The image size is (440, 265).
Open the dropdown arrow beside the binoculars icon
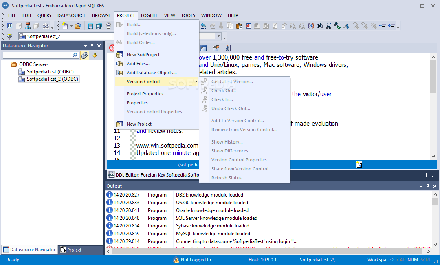point(52,27)
